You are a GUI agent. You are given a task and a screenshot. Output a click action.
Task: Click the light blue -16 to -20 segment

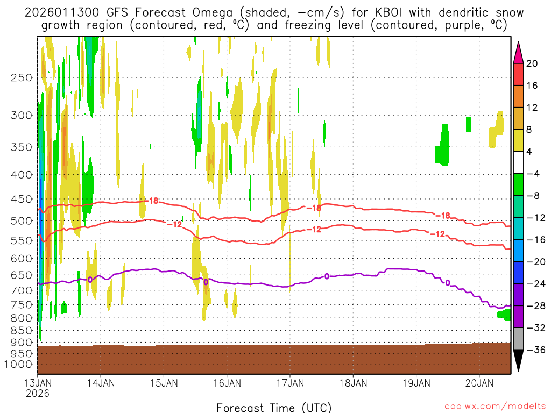click(x=518, y=251)
